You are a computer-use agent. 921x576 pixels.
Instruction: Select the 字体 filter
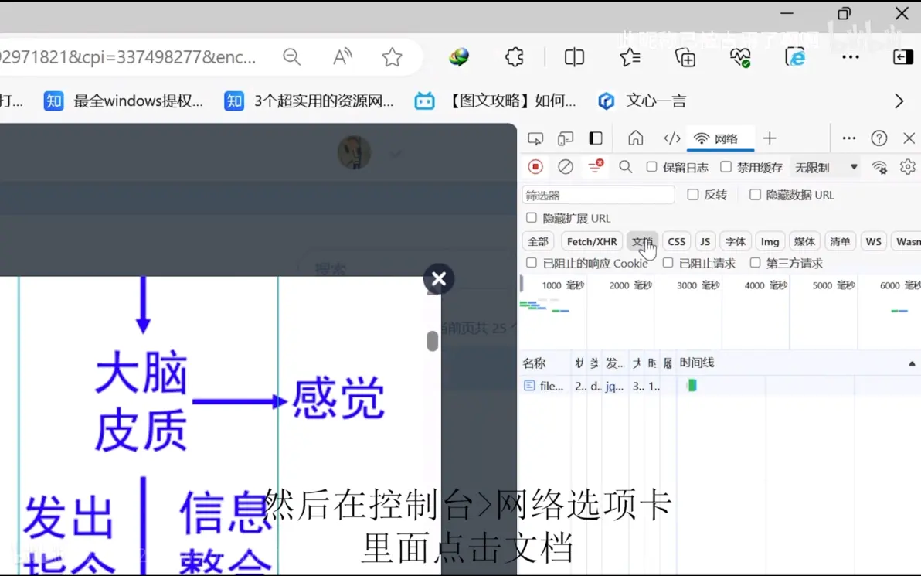point(736,241)
